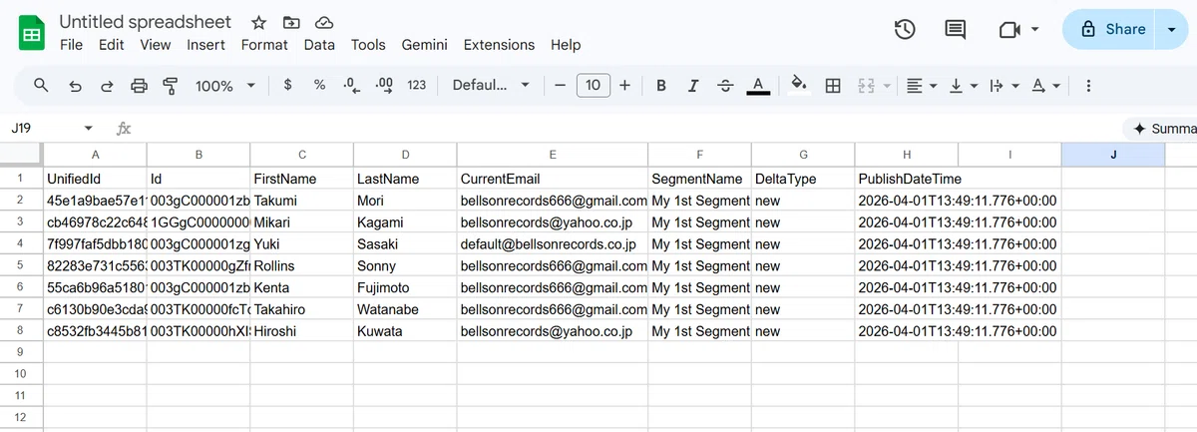1197x432 pixels.
Task: Click the move to folder icon
Action: [x=290, y=22]
